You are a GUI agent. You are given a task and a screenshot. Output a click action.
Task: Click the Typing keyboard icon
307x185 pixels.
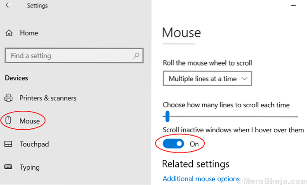click(x=8, y=167)
